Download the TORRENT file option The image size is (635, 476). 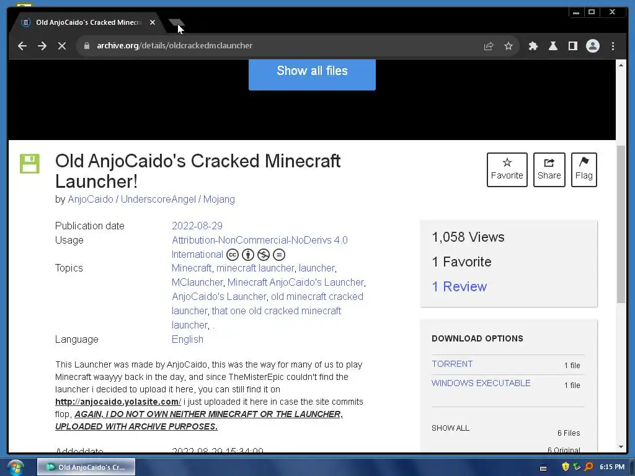point(452,364)
